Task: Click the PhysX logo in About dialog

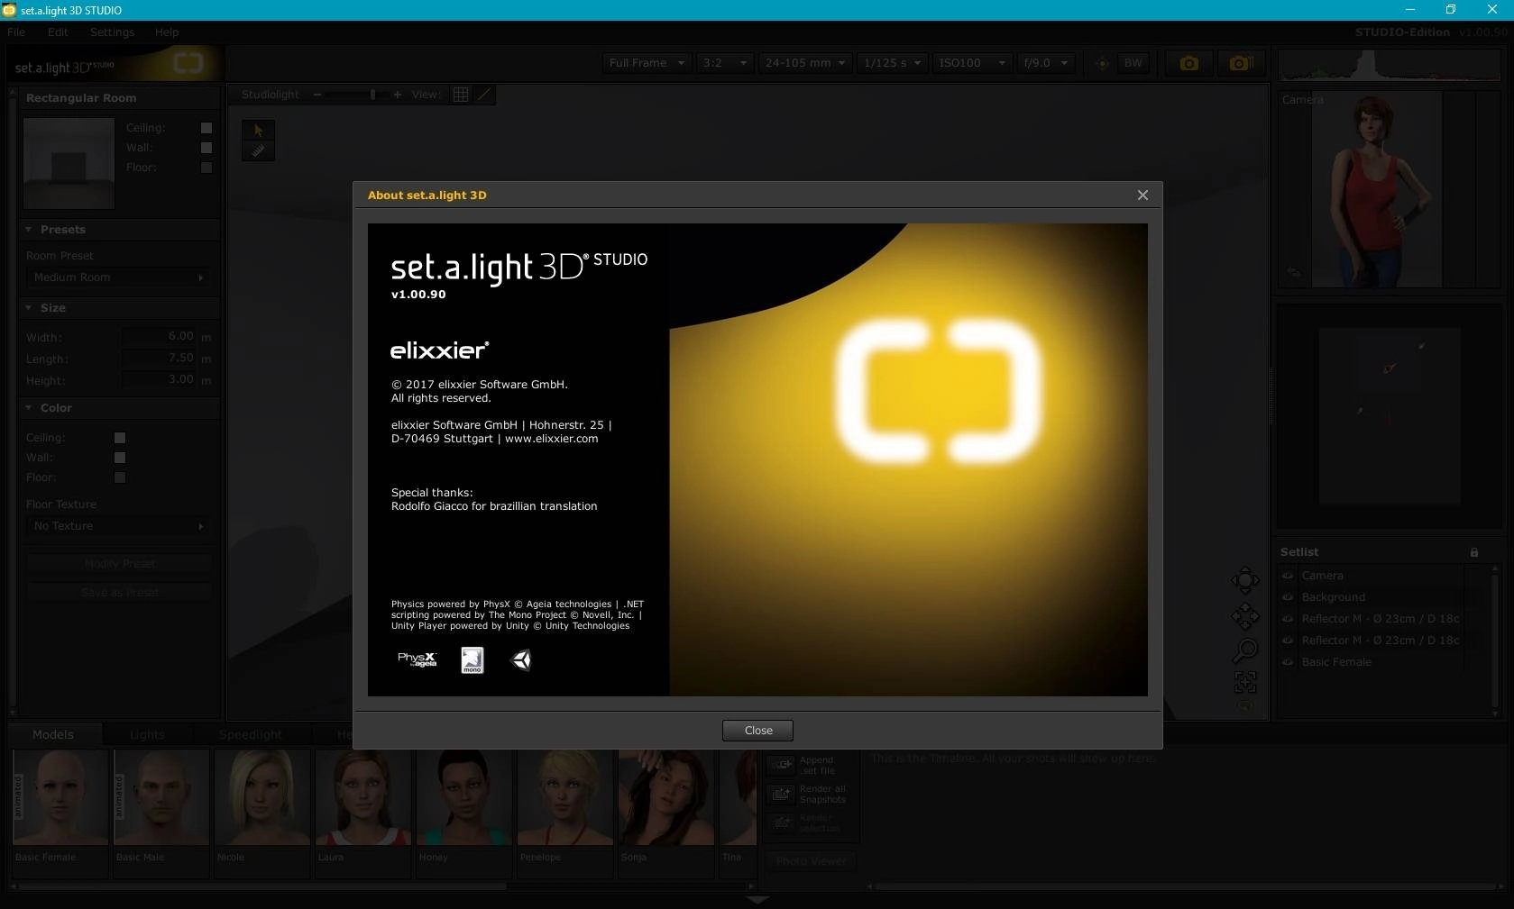Action: [417, 659]
